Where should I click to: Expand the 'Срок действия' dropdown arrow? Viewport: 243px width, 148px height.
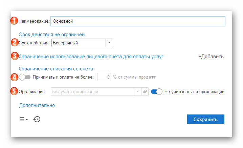109,43
